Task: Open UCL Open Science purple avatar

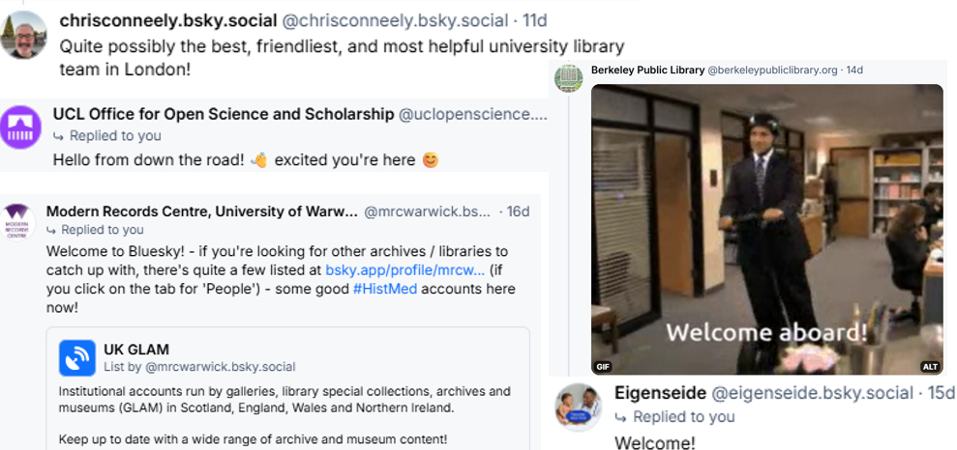Action: click(x=20, y=127)
